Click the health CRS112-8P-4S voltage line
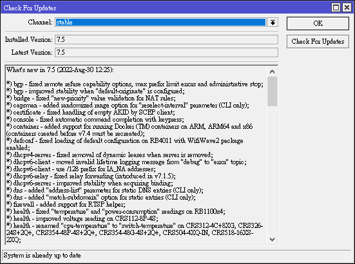The image size is (355, 264). (x=82, y=218)
